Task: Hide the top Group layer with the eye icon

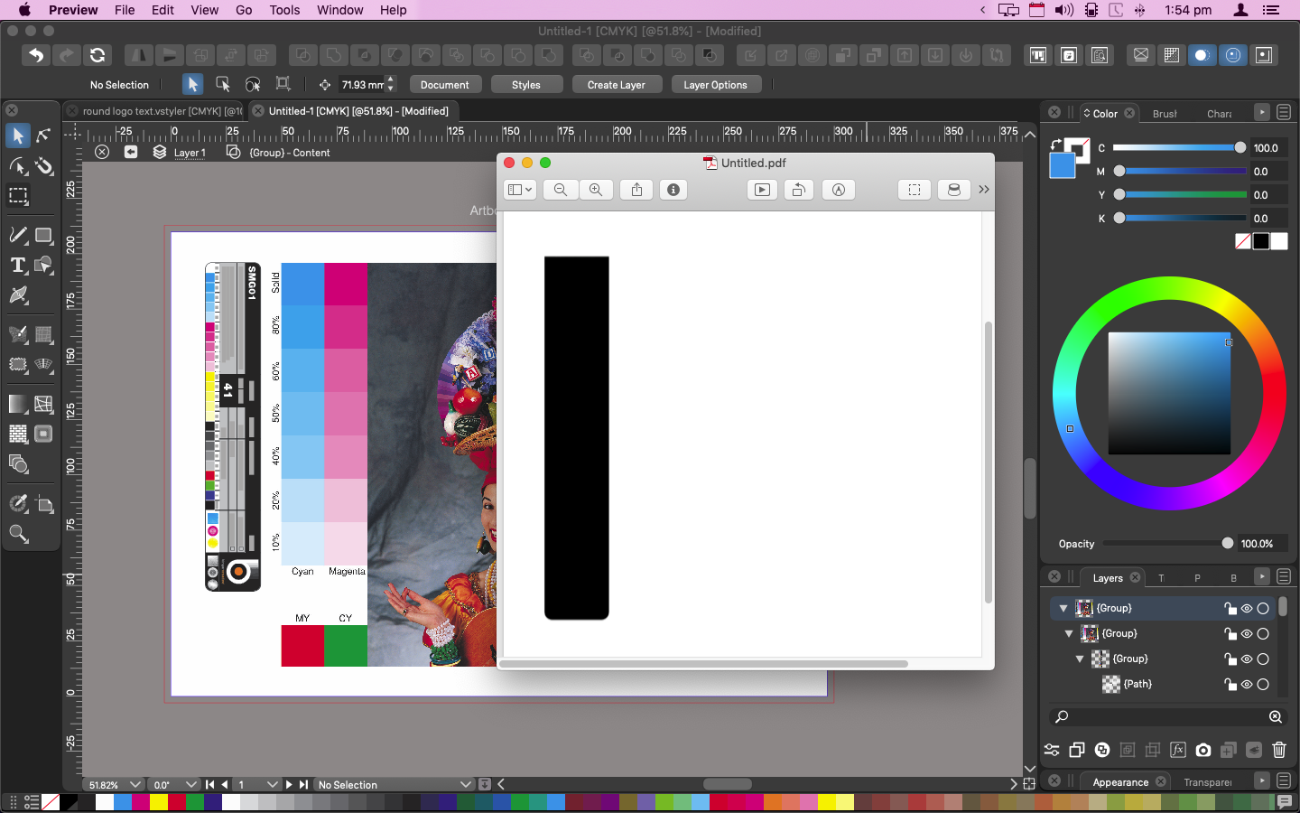Action: (x=1247, y=609)
